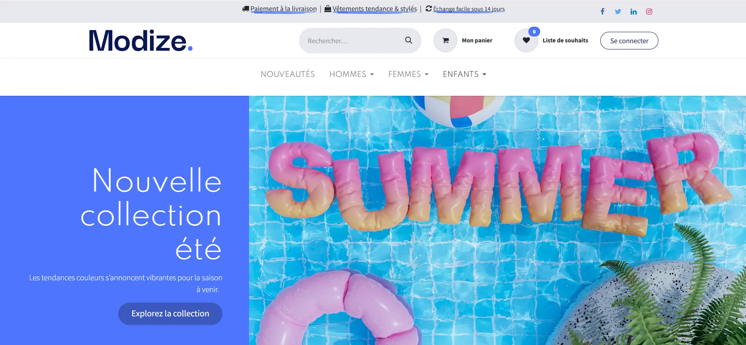Expand the ENFANTS dropdown menu
The image size is (746, 345).
click(x=464, y=74)
